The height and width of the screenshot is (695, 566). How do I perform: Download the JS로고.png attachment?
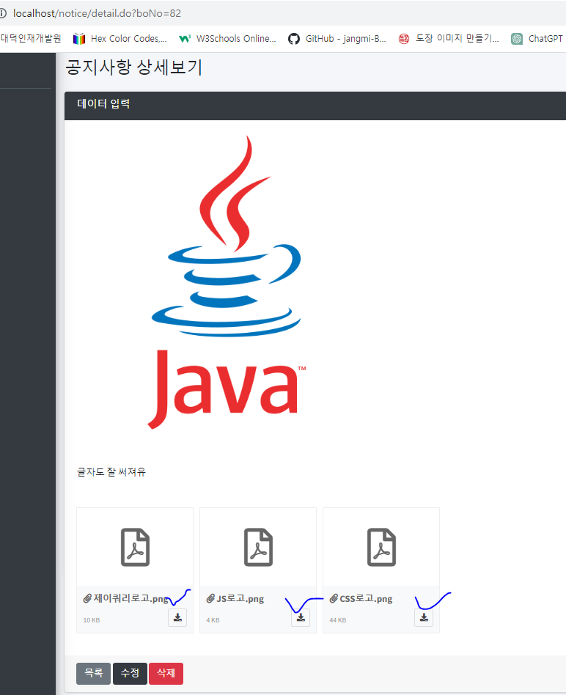(301, 617)
